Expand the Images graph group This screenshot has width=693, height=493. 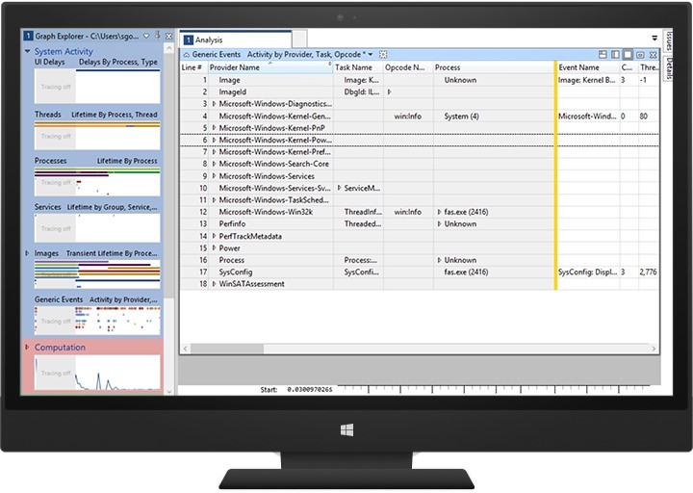point(27,253)
